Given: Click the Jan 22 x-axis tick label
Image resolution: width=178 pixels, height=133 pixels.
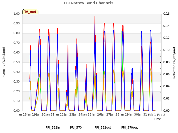Looking at the screenshot, I should tap(59, 115).
